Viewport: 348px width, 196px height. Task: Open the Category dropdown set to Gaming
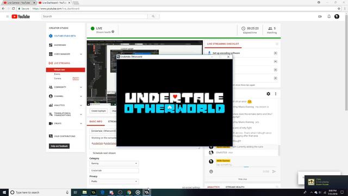tap(114, 163)
